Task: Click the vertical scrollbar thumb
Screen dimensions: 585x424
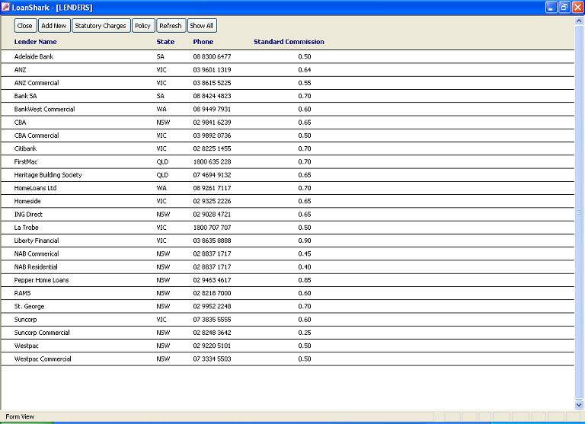Action: [579, 212]
